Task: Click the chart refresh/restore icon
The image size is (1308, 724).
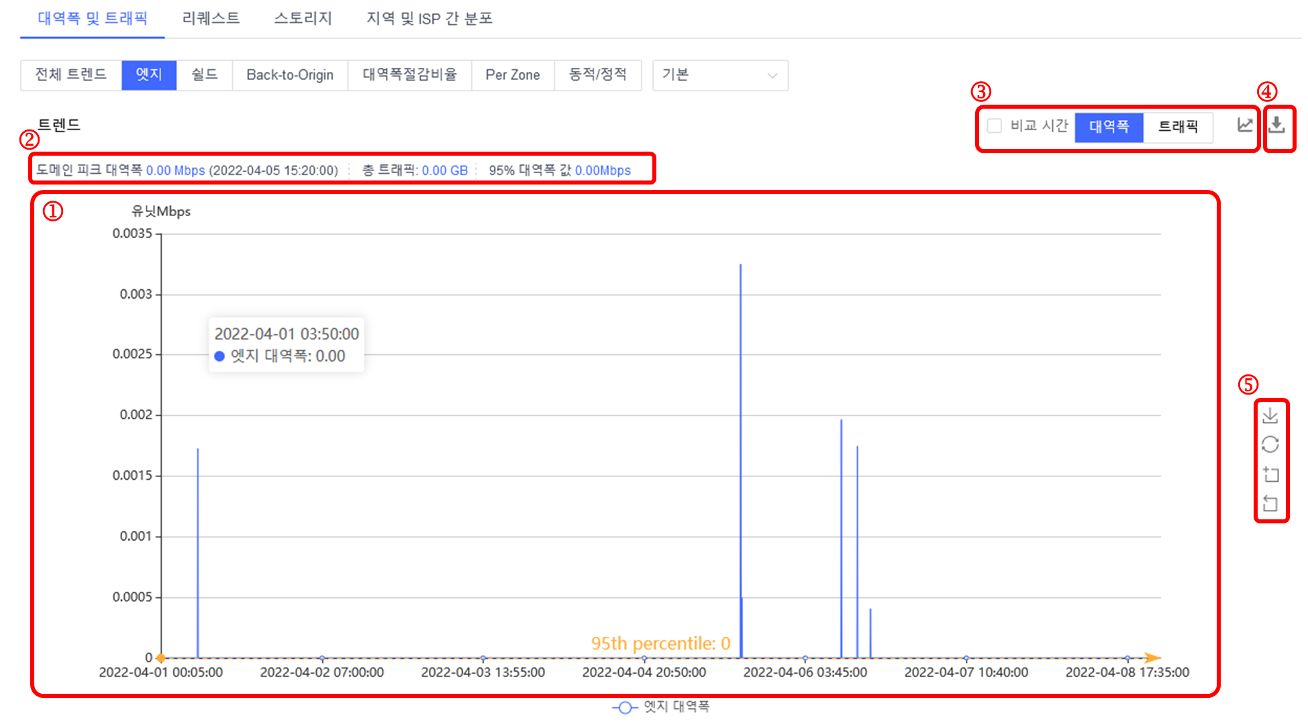Action: tap(1270, 445)
